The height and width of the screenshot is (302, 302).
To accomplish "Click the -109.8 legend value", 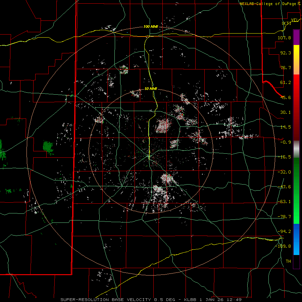I will (283, 246).
